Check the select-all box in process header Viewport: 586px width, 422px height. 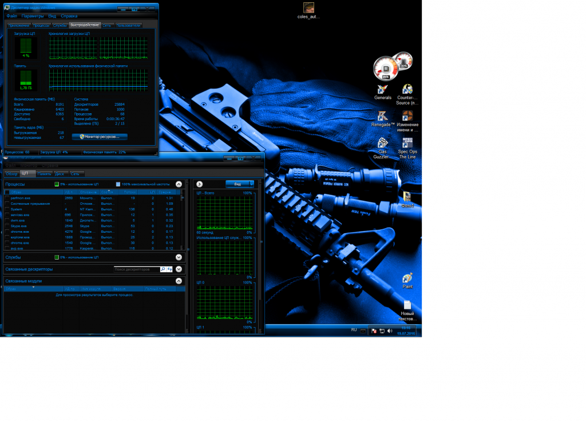click(7, 192)
